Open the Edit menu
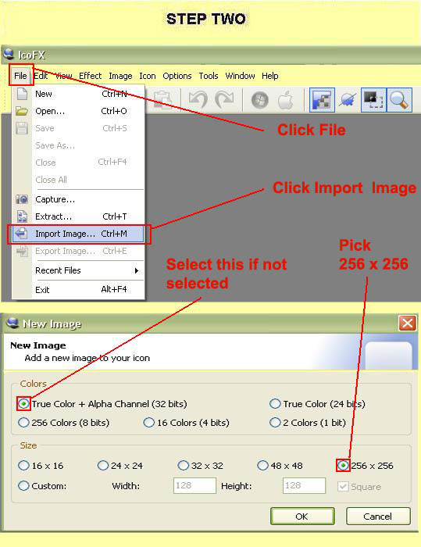421x547 pixels. pos(41,76)
